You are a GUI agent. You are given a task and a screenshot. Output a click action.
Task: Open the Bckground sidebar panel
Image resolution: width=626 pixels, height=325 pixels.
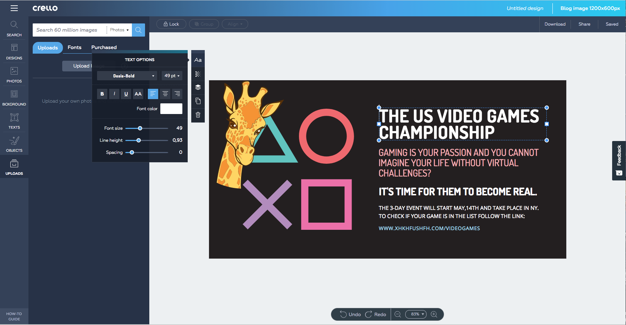14,98
